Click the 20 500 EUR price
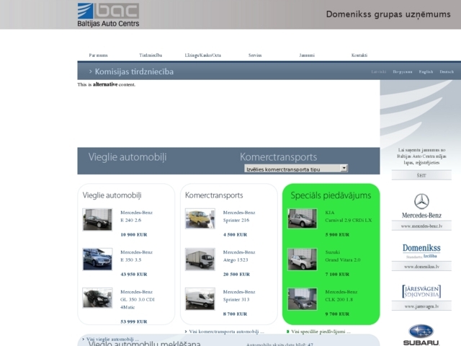The width and height of the screenshot is (461, 346). click(x=236, y=275)
